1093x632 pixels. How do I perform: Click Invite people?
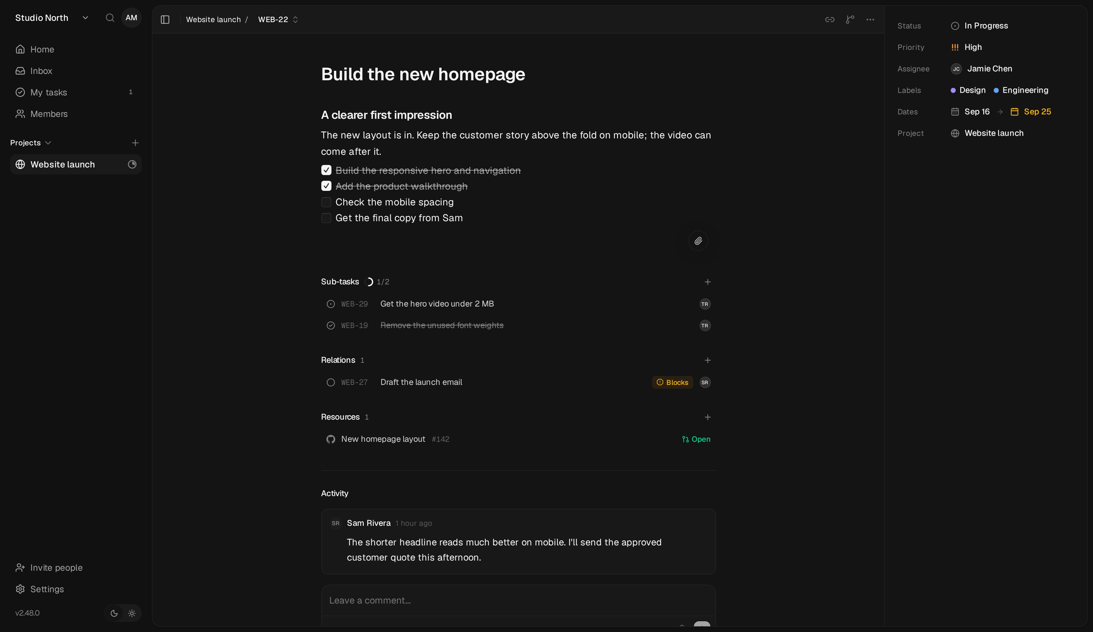point(76,568)
